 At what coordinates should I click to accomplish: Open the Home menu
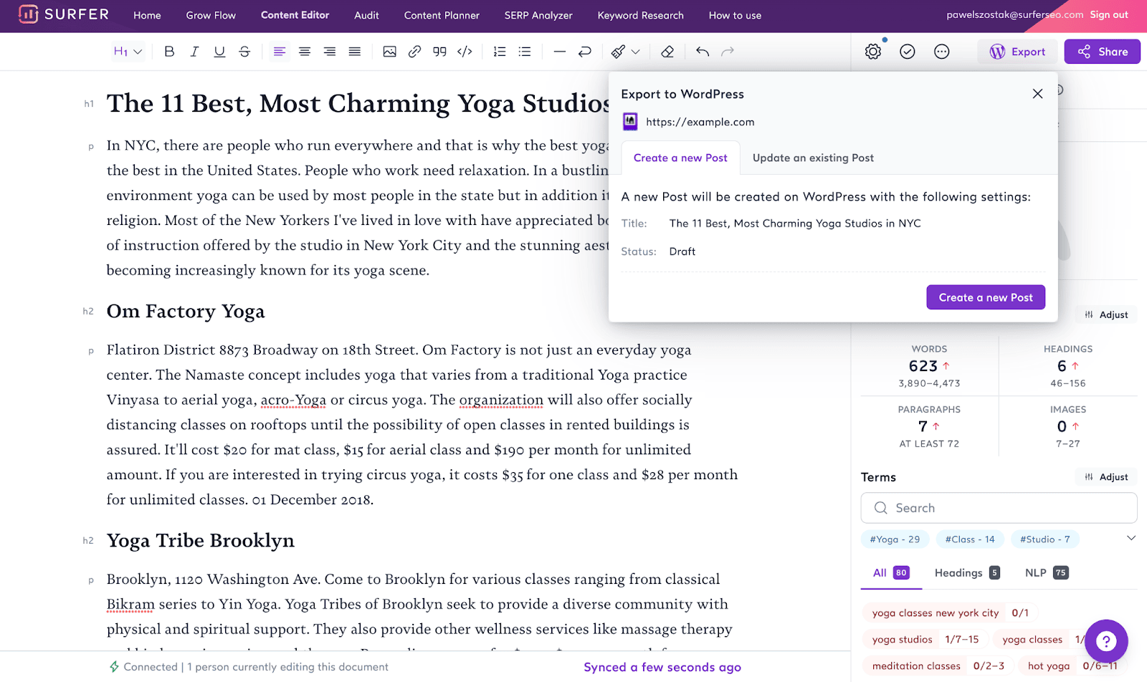coord(147,15)
